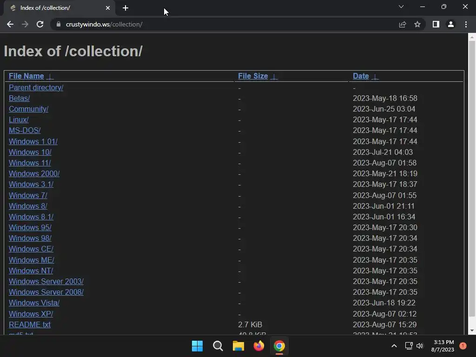Open the Windows 11 folder

pos(30,163)
